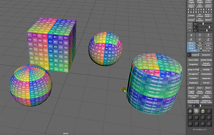This screenshot has width=214, height=135.
Task: Click the Bool + button
Action: tap(191, 88)
